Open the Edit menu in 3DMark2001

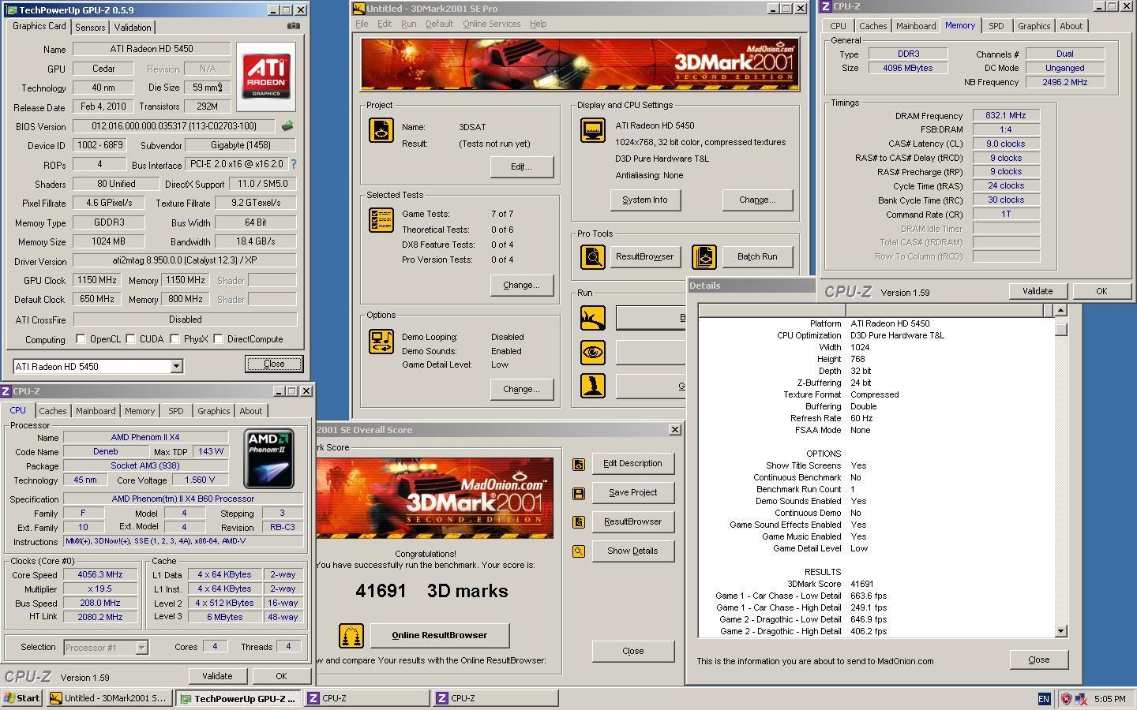[385, 24]
